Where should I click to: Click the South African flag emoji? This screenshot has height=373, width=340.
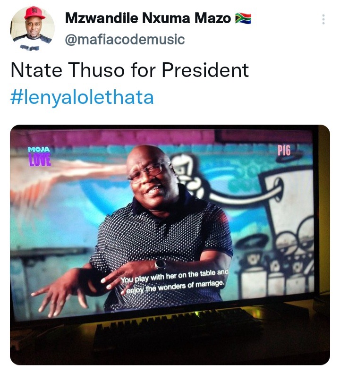click(243, 18)
